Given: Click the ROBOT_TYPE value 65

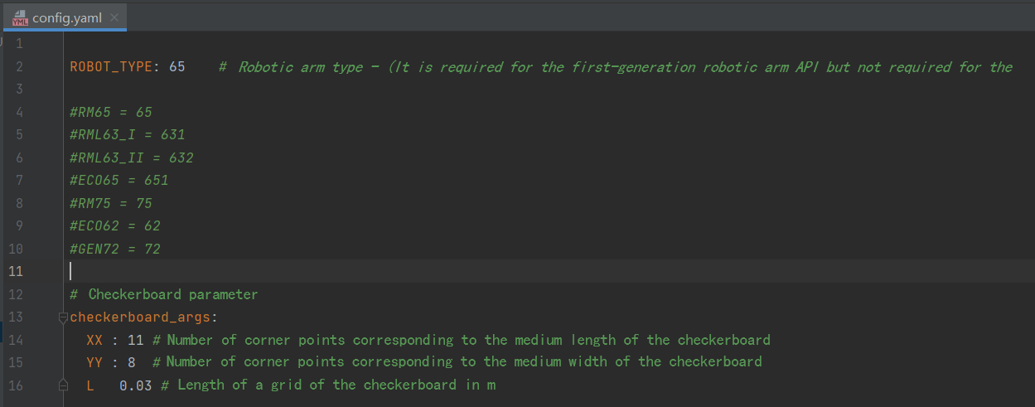Looking at the screenshot, I should click(177, 67).
